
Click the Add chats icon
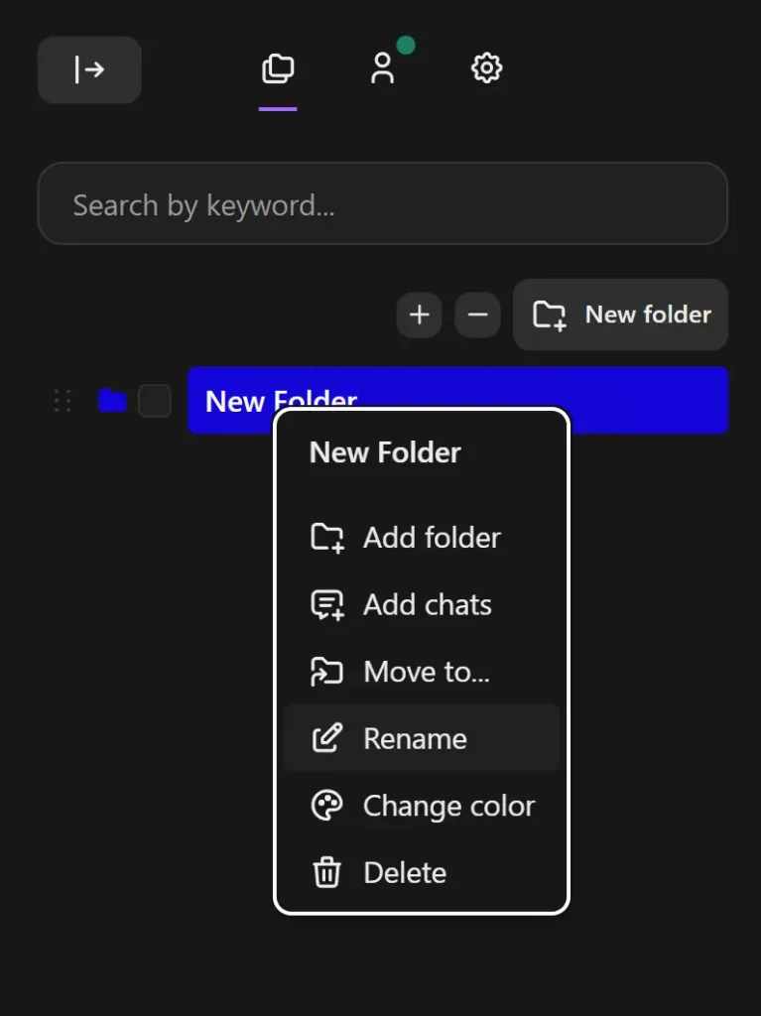click(x=325, y=604)
